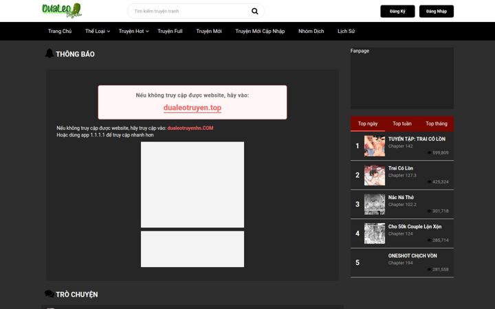
Task: Open Chapter 102.2 link
Action: (402, 205)
